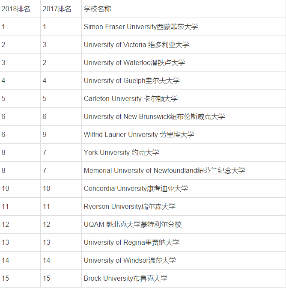The image size is (286, 288).
Task: Click 2018 rank '1' in Simon Fraser row
Action: click(3, 27)
